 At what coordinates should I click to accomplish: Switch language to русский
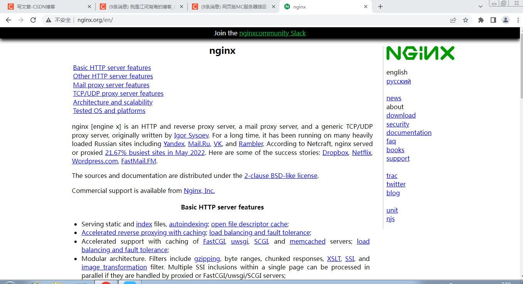pyautogui.click(x=399, y=81)
